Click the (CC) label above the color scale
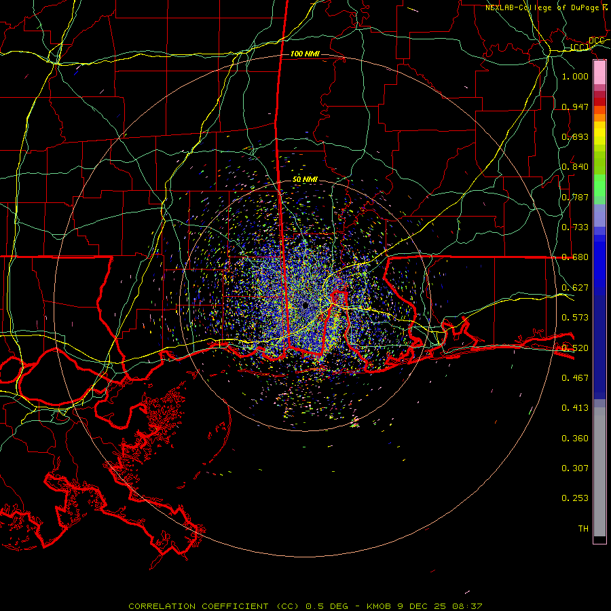Screen dimensions: 611x611 tap(580, 48)
